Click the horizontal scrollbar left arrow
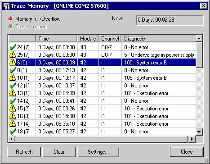 [11, 139]
